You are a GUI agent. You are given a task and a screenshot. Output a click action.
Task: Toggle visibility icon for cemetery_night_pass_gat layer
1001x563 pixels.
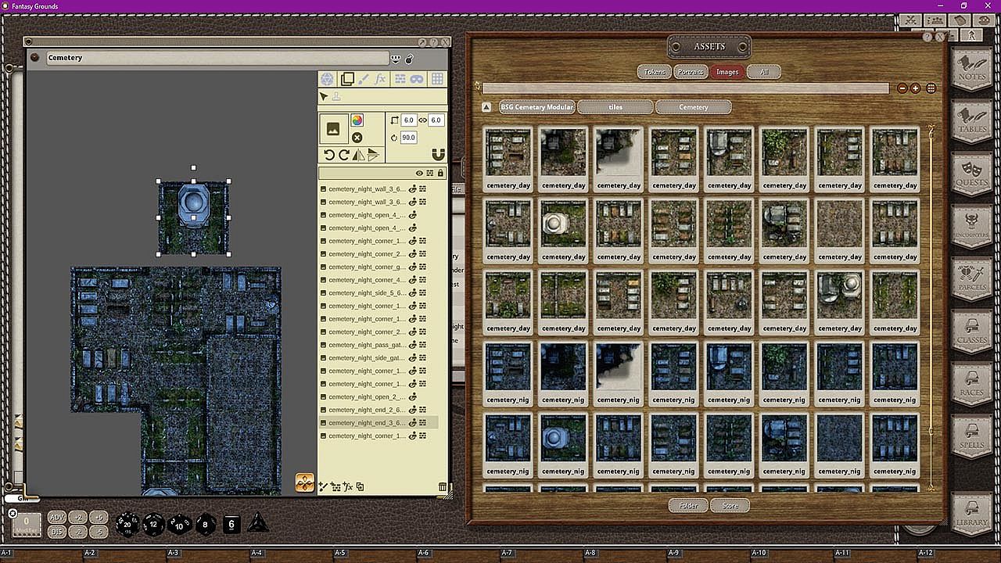412,345
